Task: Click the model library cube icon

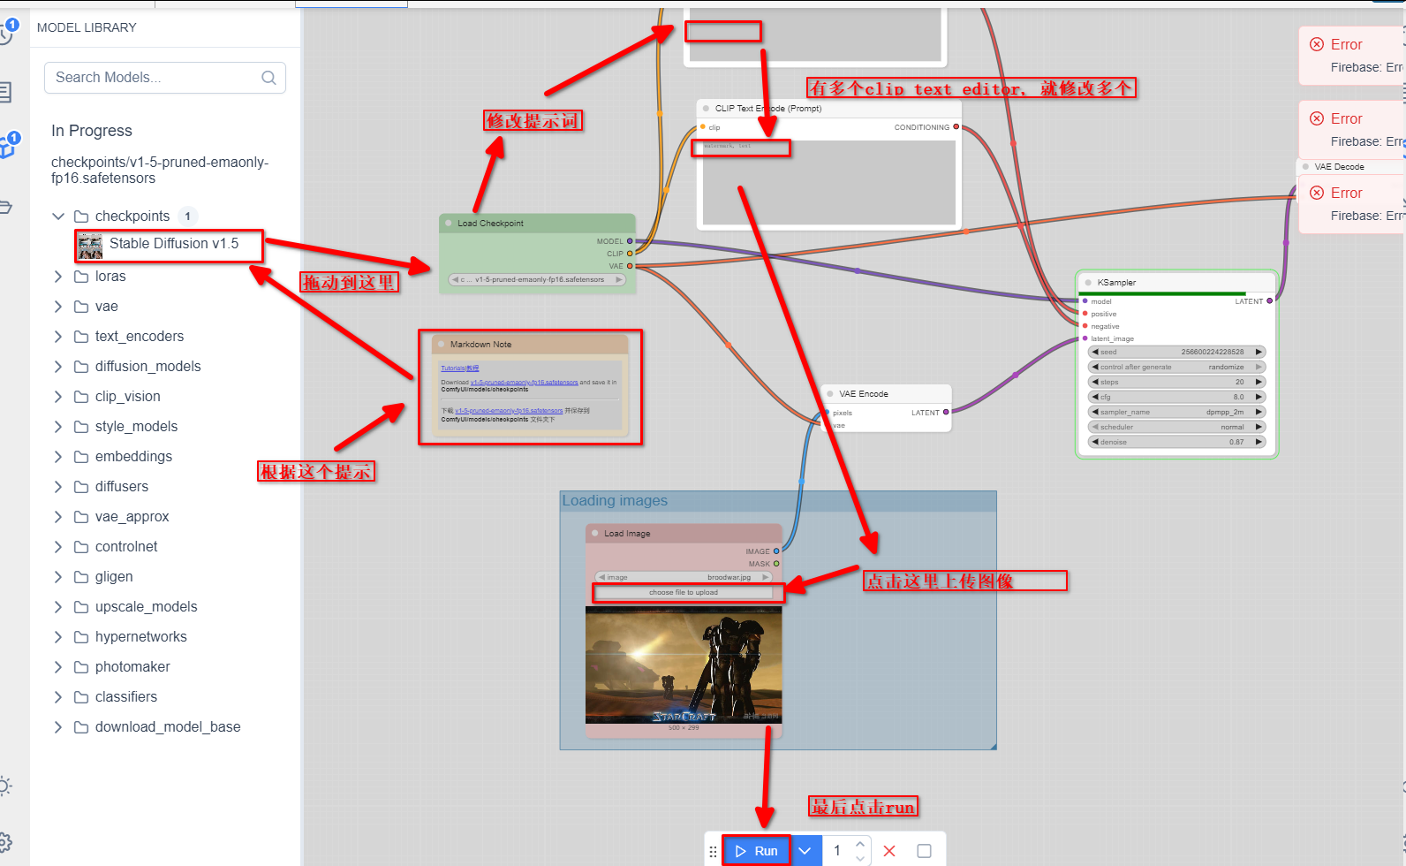Action: tap(7, 147)
